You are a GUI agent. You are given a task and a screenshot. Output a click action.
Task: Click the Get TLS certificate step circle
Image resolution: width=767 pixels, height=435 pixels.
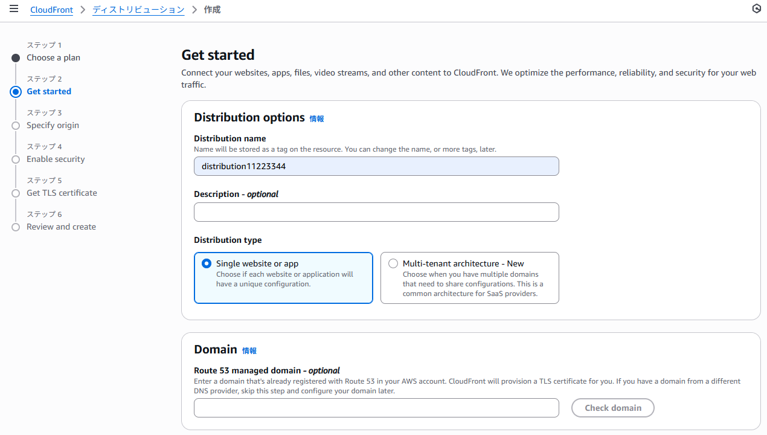tap(16, 193)
